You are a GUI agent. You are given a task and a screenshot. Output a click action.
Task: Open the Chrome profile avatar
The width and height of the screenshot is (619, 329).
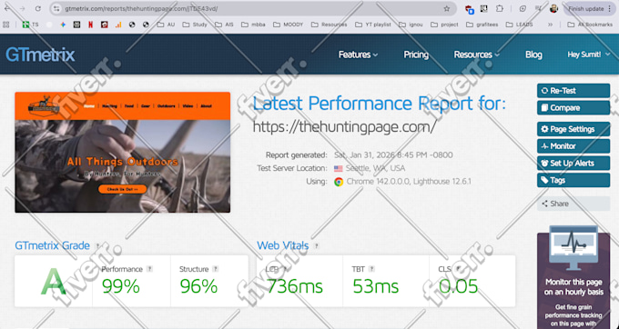coord(553,9)
